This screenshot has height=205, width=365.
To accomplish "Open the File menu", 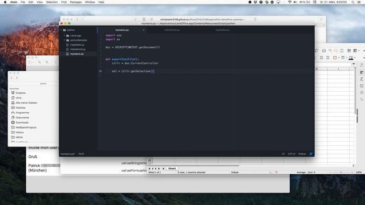I will tap(23, 2).
